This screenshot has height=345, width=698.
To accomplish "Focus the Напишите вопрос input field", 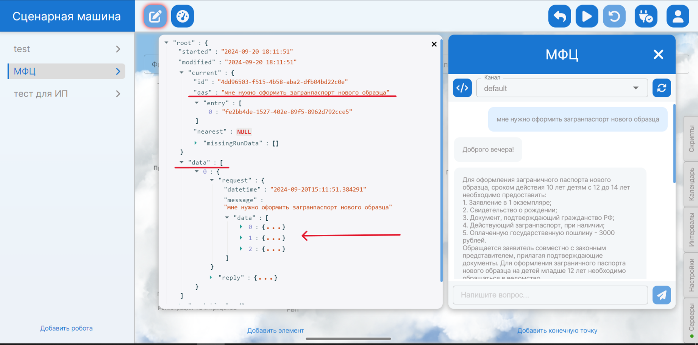I will click(550, 295).
